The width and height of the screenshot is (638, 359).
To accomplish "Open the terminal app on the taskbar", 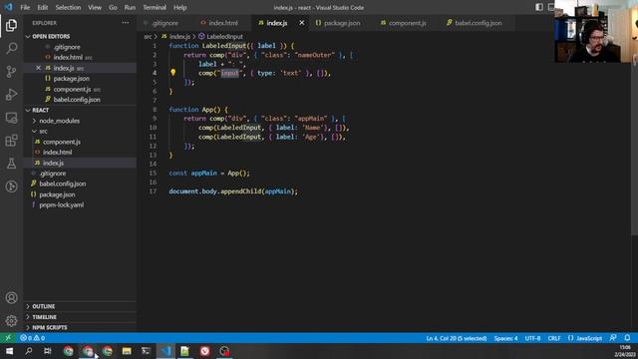I will click(x=146, y=351).
